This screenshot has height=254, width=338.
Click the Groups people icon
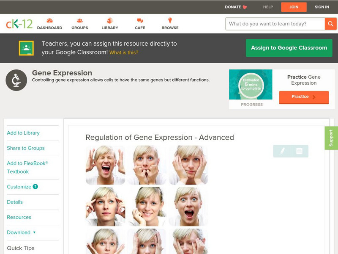[80, 19]
